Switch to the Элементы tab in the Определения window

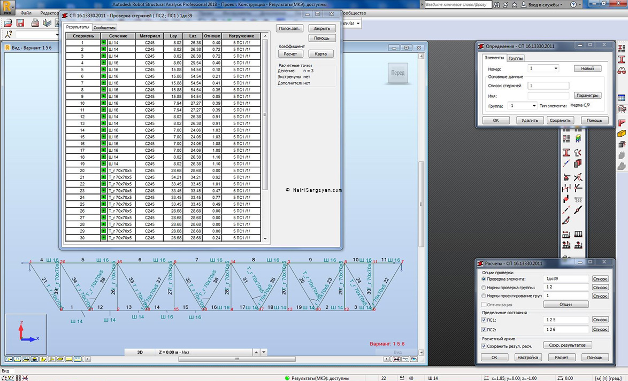click(494, 58)
